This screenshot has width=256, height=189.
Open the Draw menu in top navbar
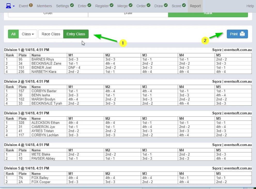pyautogui.click(x=159, y=6)
